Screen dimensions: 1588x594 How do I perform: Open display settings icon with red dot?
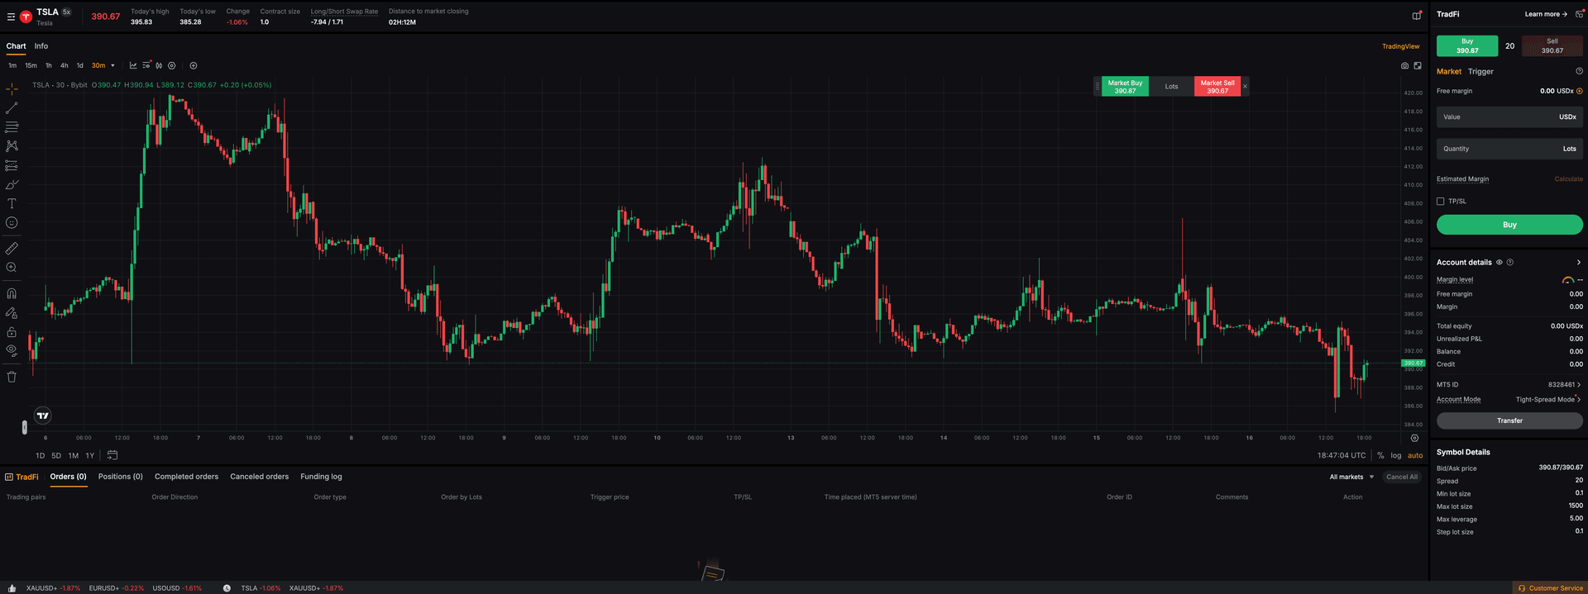click(146, 65)
